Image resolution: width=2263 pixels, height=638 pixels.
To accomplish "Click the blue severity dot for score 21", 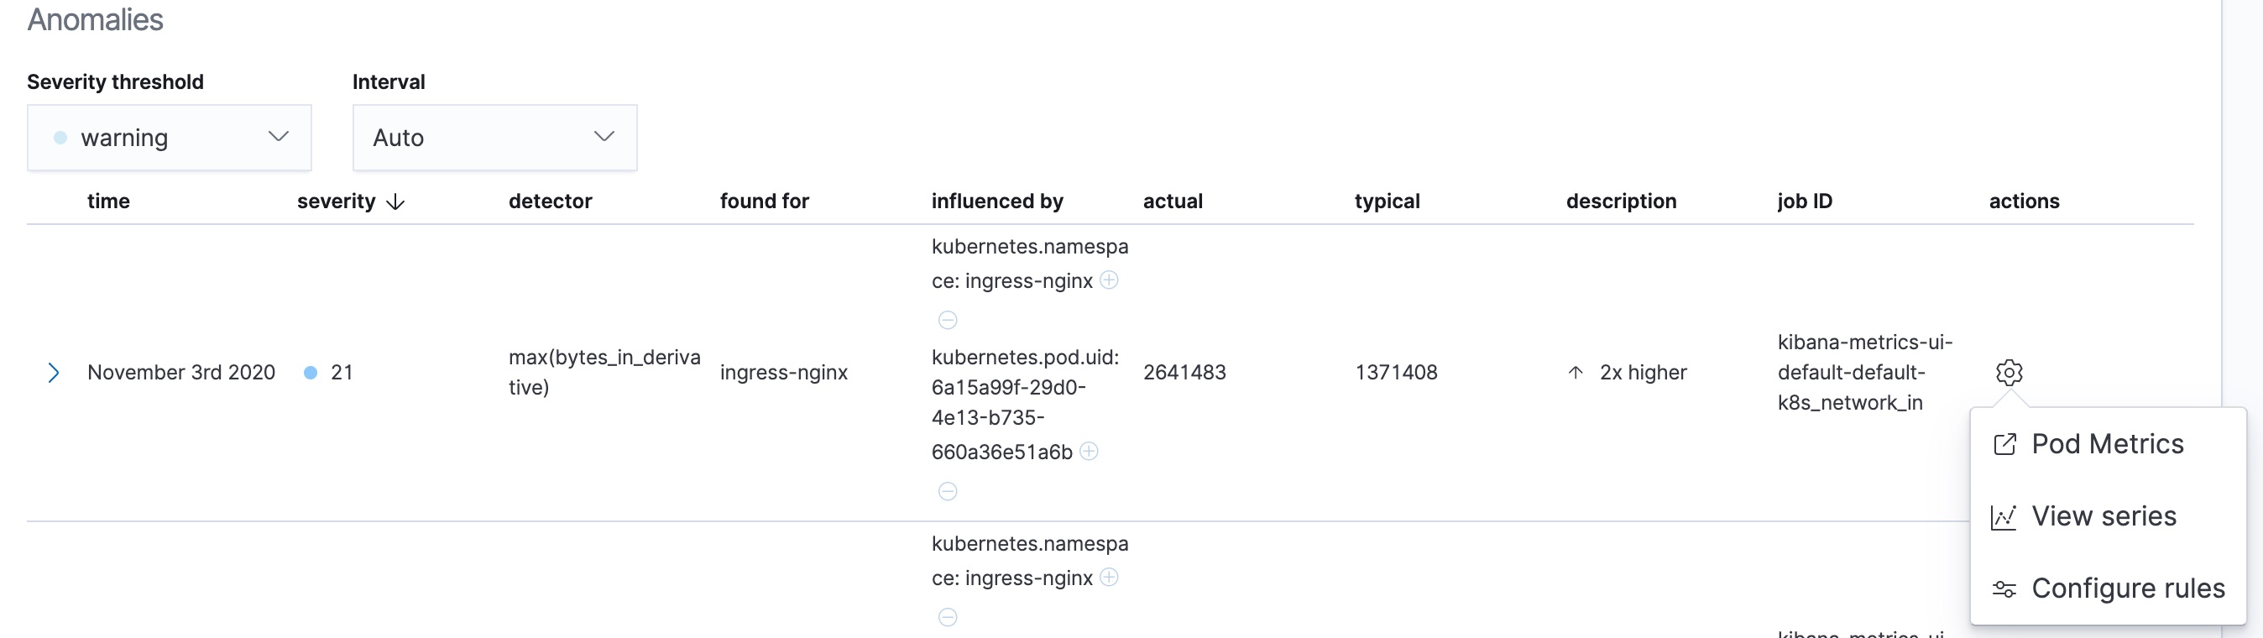I will 310,373.
